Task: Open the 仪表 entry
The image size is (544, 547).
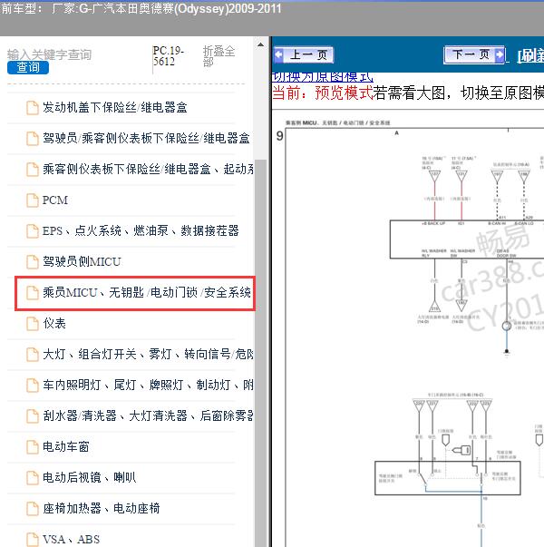Action: pos(54,323)
